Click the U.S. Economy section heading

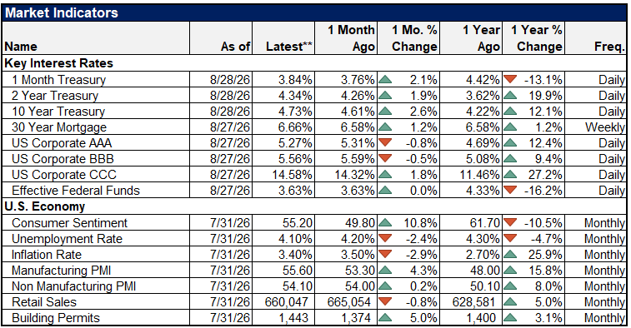[x=45, y=206]
